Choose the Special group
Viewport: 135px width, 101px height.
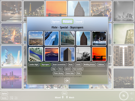point(67,69)
